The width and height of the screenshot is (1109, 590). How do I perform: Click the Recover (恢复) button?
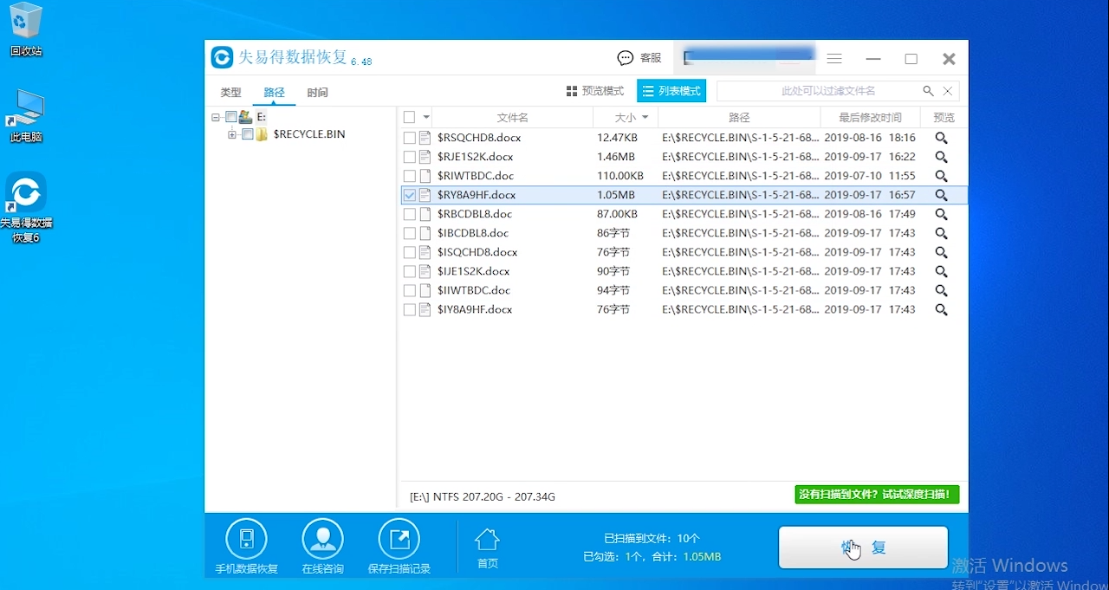click(863, 548)
